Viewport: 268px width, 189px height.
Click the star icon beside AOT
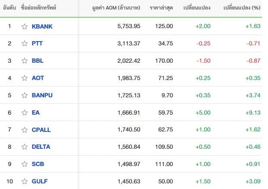pyautogui.click(x=25, y=78)
